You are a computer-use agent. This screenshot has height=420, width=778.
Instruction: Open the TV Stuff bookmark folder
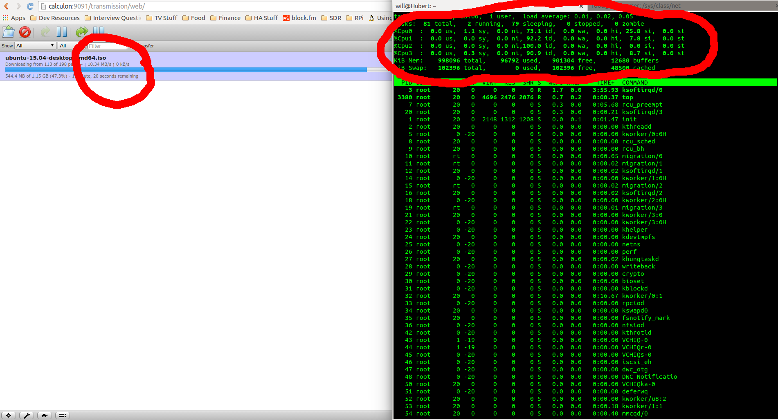162,18
